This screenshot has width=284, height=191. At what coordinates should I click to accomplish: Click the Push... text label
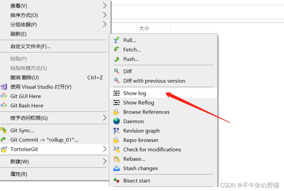tap(131, 59)
